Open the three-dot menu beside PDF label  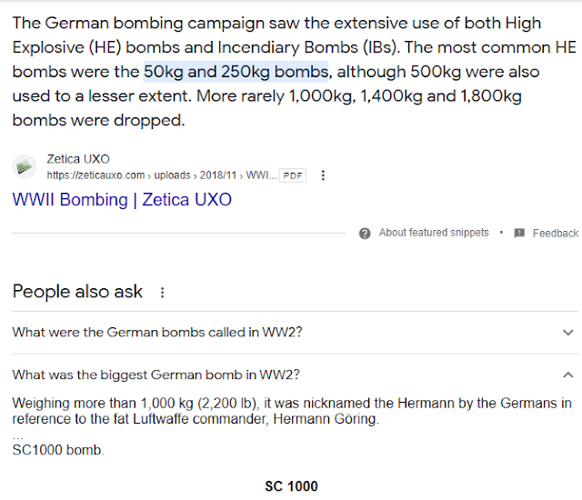(323, 175)
